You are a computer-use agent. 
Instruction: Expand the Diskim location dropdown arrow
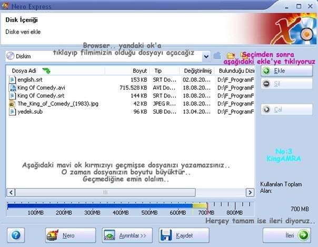tap(206, 56)
